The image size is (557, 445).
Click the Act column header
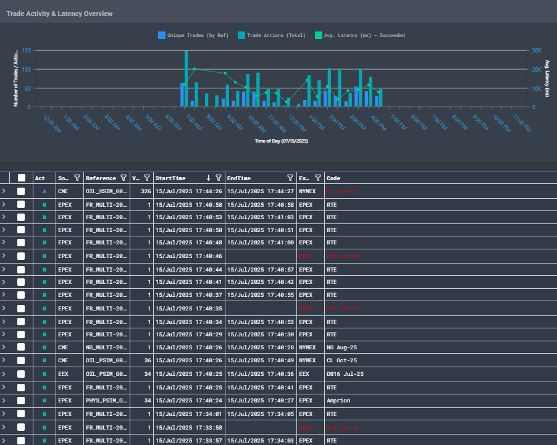[x=40, y=178]
